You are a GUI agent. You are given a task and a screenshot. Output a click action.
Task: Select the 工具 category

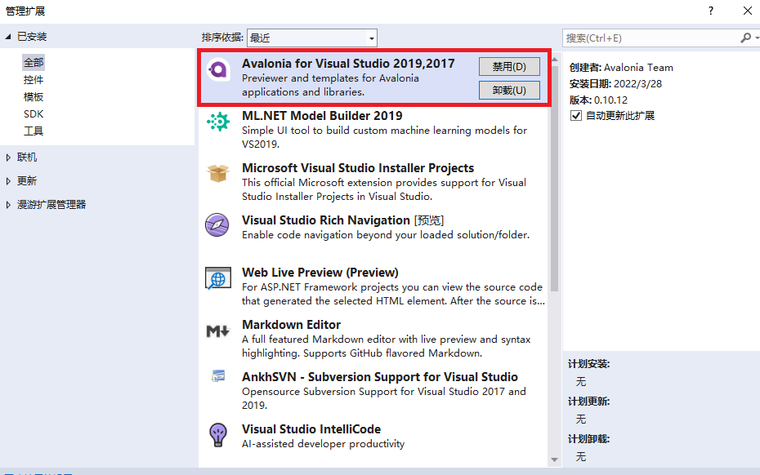tap(34, 131)
